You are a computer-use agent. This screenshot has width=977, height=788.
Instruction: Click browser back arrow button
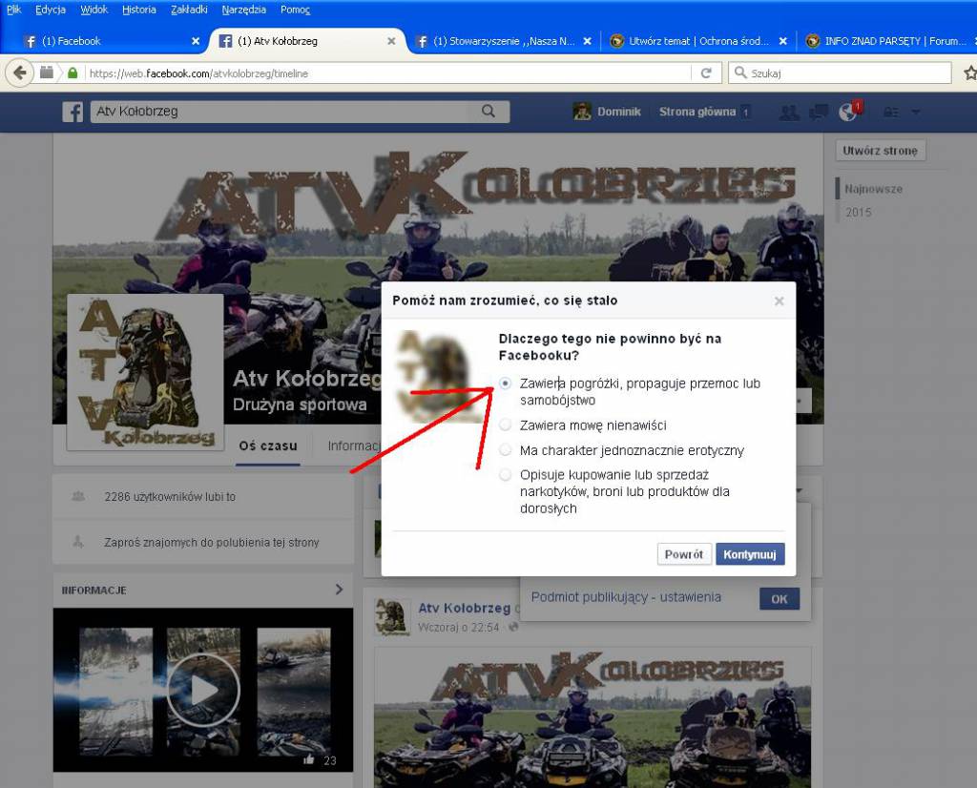point(19,73)
